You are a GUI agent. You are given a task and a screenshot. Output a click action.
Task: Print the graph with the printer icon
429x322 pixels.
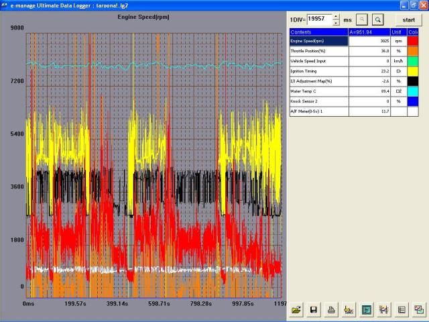tap(331, 310)
